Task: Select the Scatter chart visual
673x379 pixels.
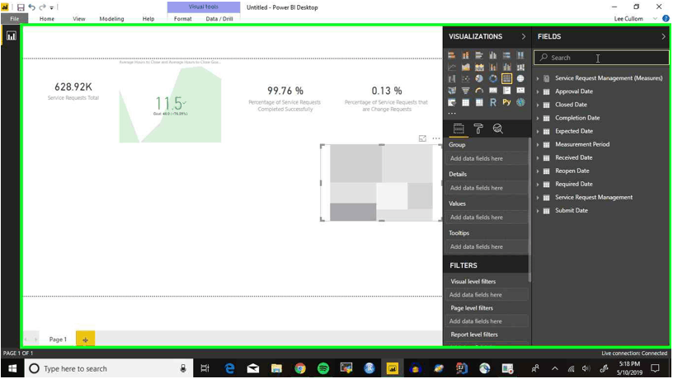Action: click(465, 79)
